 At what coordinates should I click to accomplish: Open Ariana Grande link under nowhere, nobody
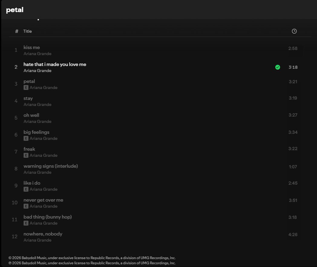point(38,240)
